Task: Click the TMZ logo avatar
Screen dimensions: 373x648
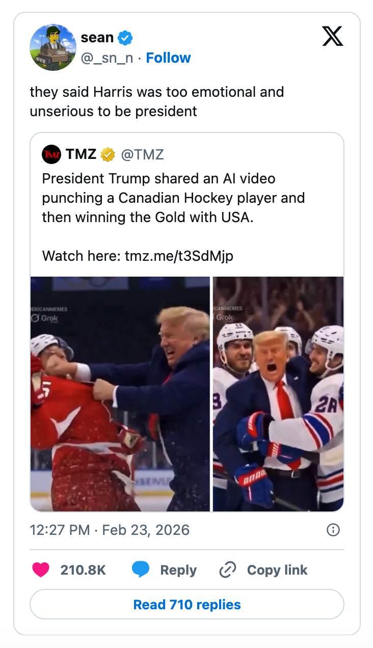Action: tap(51, 154)
